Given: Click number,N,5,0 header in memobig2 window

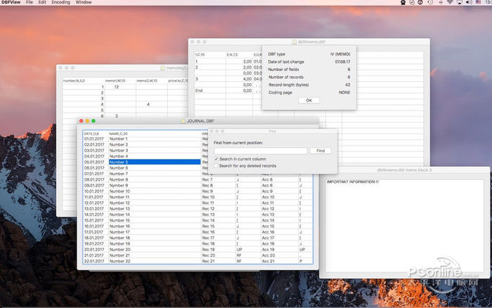Looking at the screenshot, I should 83,81.
